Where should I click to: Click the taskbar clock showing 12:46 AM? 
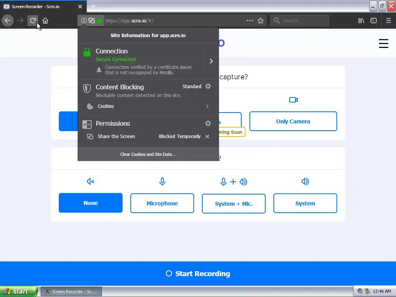[382, 291]
